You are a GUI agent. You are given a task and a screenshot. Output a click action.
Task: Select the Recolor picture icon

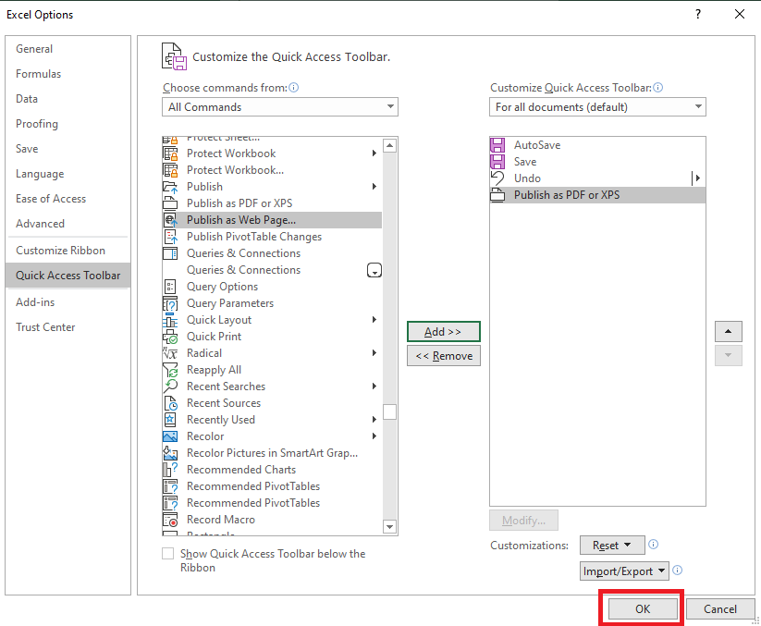170,436
